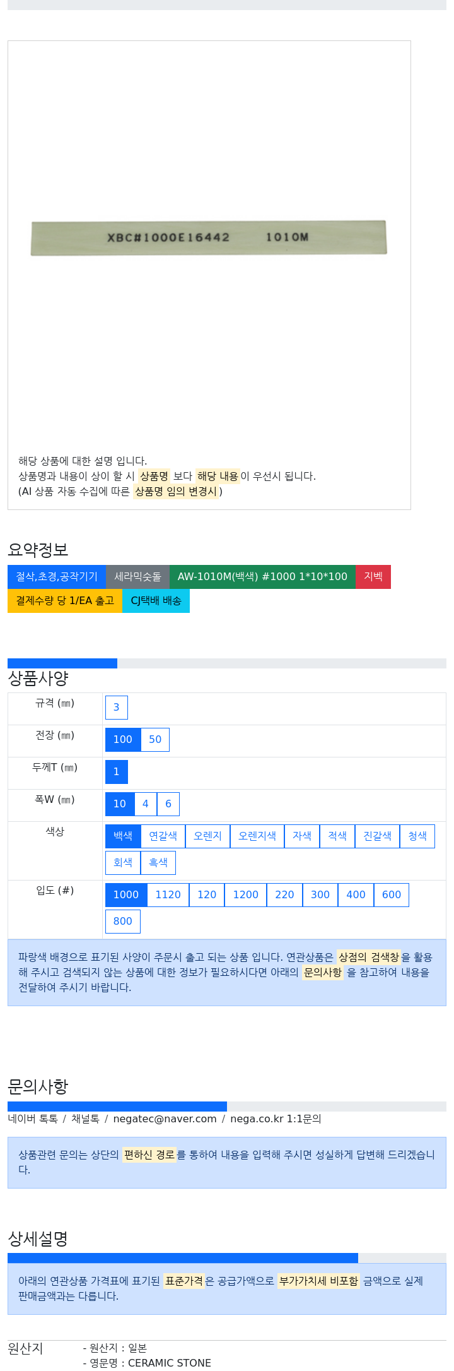Click the AW-1010M(백색) #1000 product tag
The height and width of the screenshot is (1371, 454).
262,577
